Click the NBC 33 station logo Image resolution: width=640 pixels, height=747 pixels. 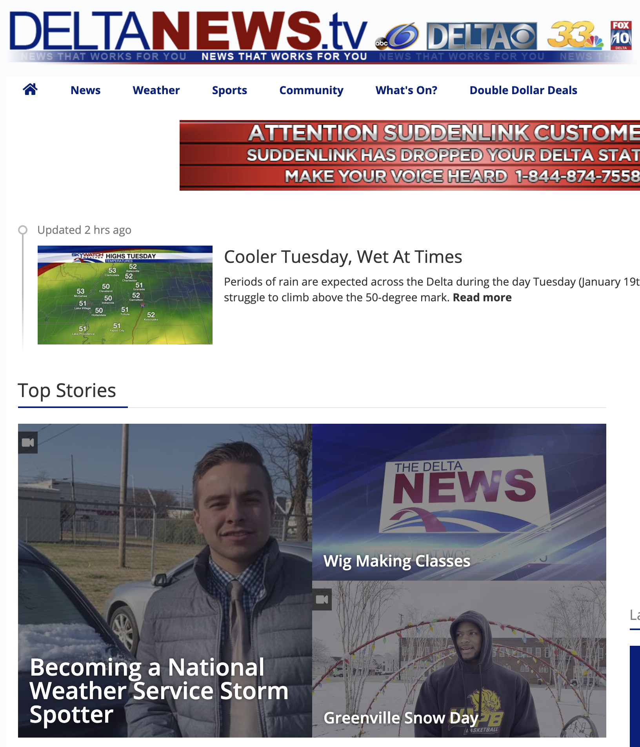(x=575, y=35)
